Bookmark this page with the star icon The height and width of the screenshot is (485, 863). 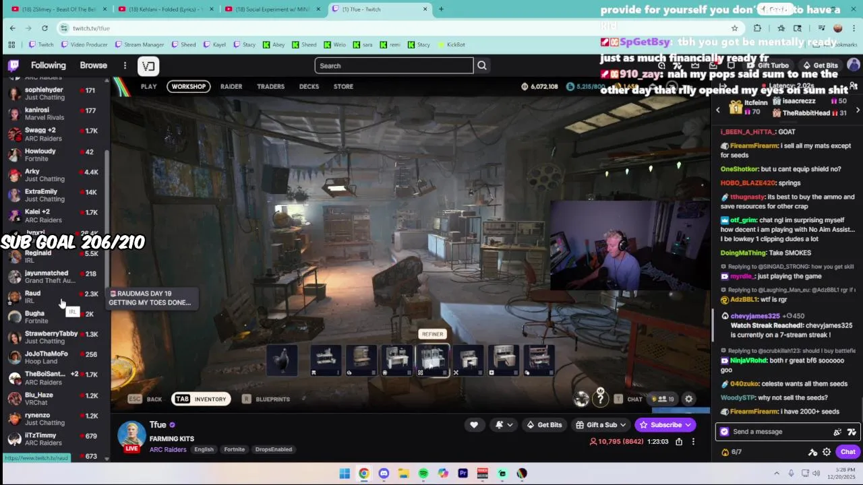click(734, 28)
